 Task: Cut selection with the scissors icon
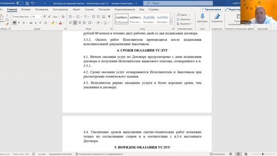point(7,16)
